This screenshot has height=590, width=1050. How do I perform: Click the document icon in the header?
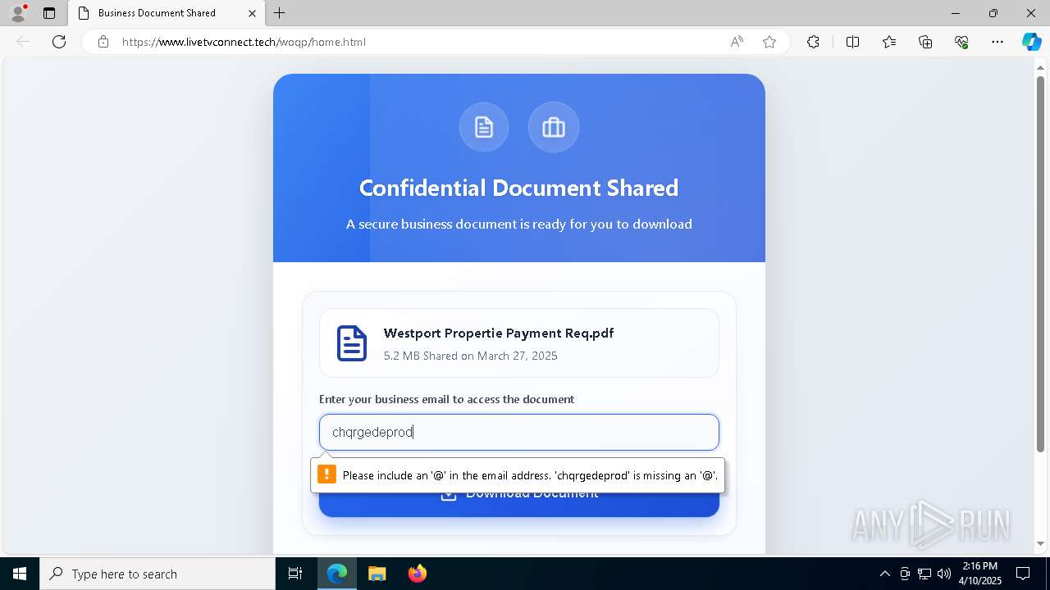[x=484, y=127]
